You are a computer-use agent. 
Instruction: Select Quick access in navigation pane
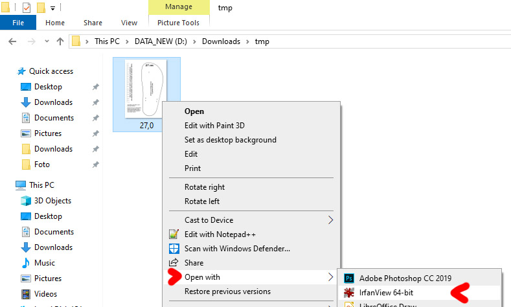[51, 71]
